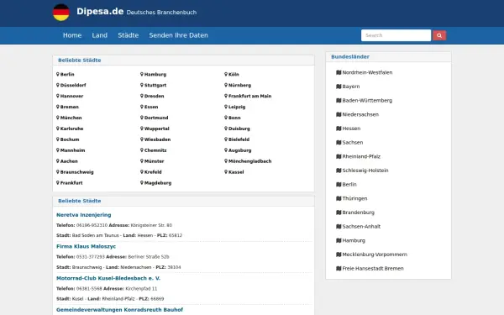Image resolution: width=504 pixels, height=315 pixels.
Task: Open the Krefeld city link
Action: 153,172
